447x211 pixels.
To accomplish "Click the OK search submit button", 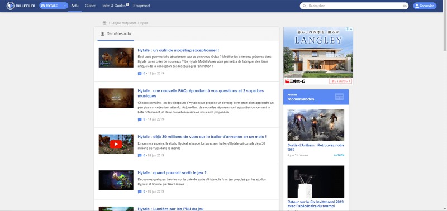I will 405,6.
